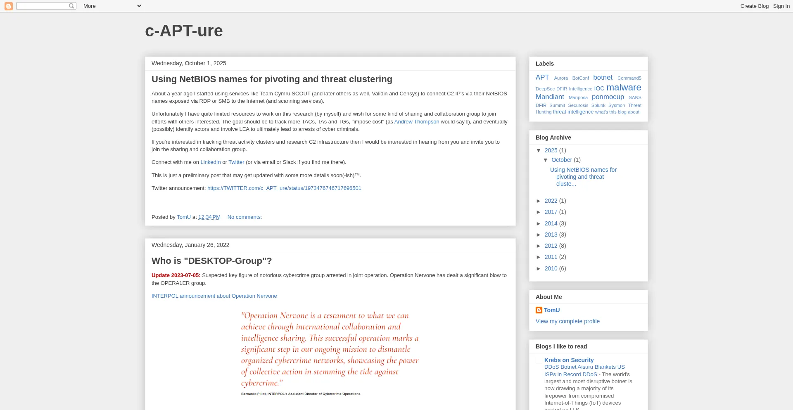The width and height of the screenshot is (793, 410).
Task: Expand the 2012 archive arrow
Action: click(x=539, y=246)
